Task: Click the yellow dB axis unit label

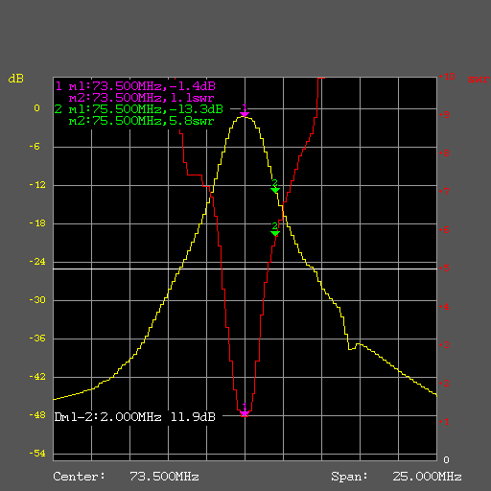Action: 16,79
